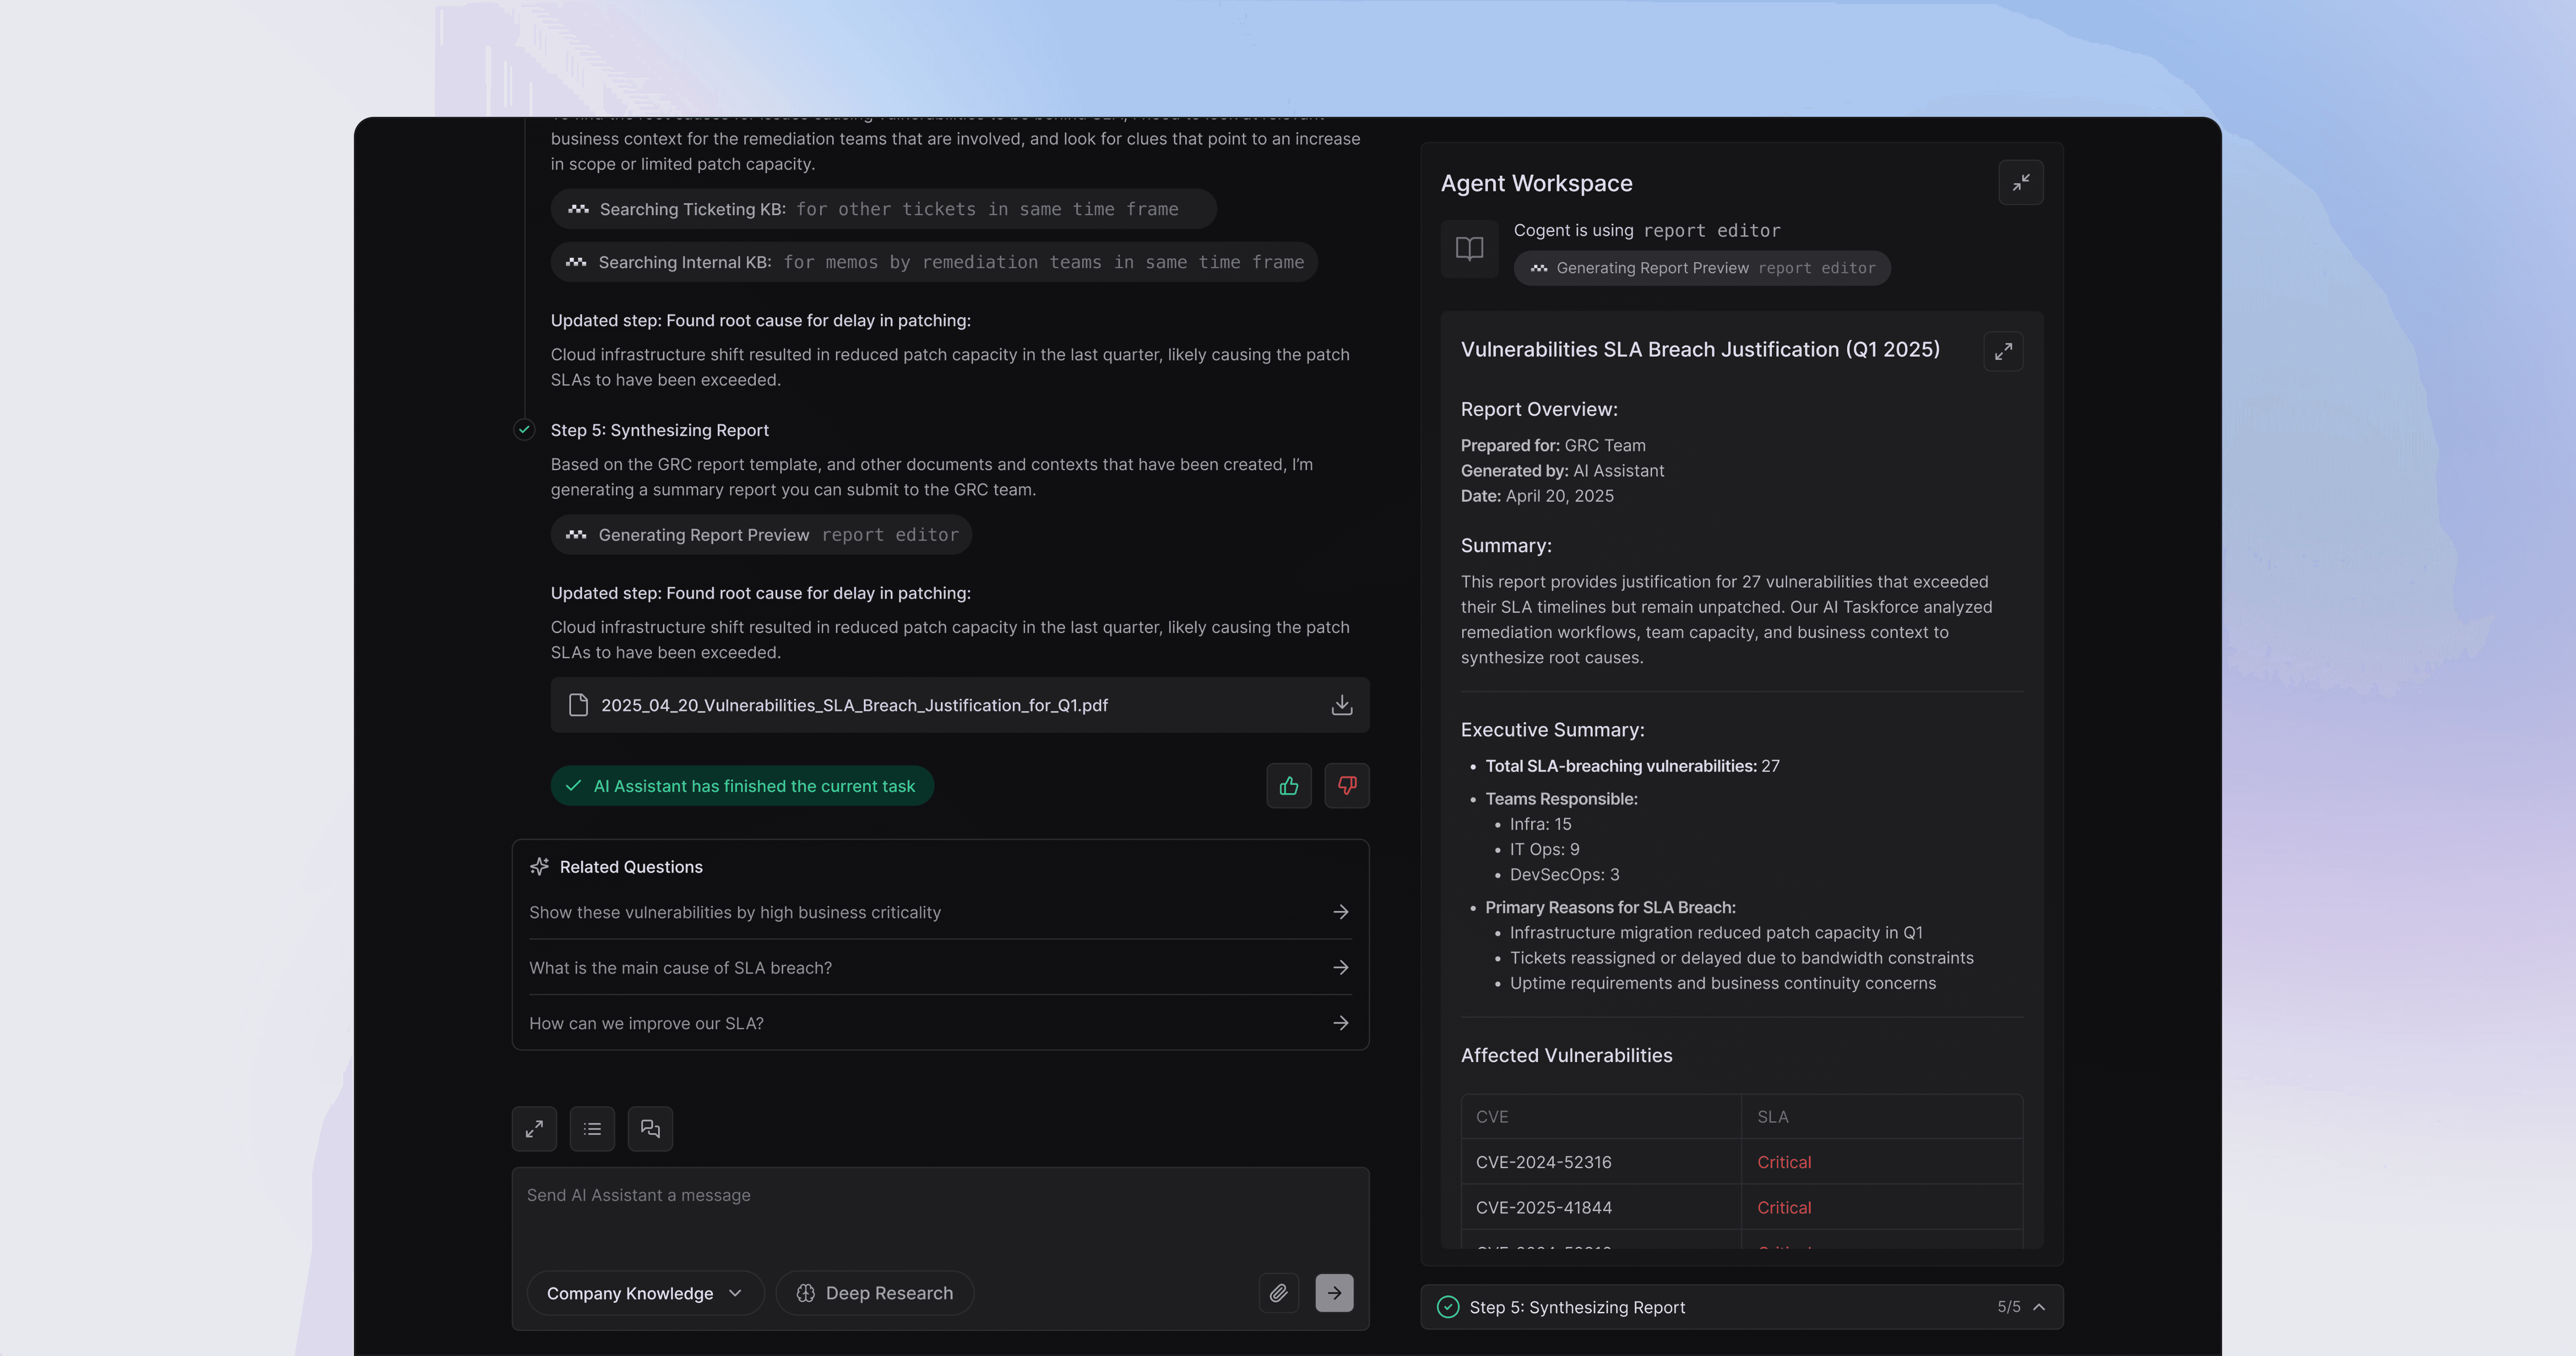The width and height of the screenshot is (2576, 1356).
Task: Click the Agent Workspace title
Action: [x=1536, y=183]
